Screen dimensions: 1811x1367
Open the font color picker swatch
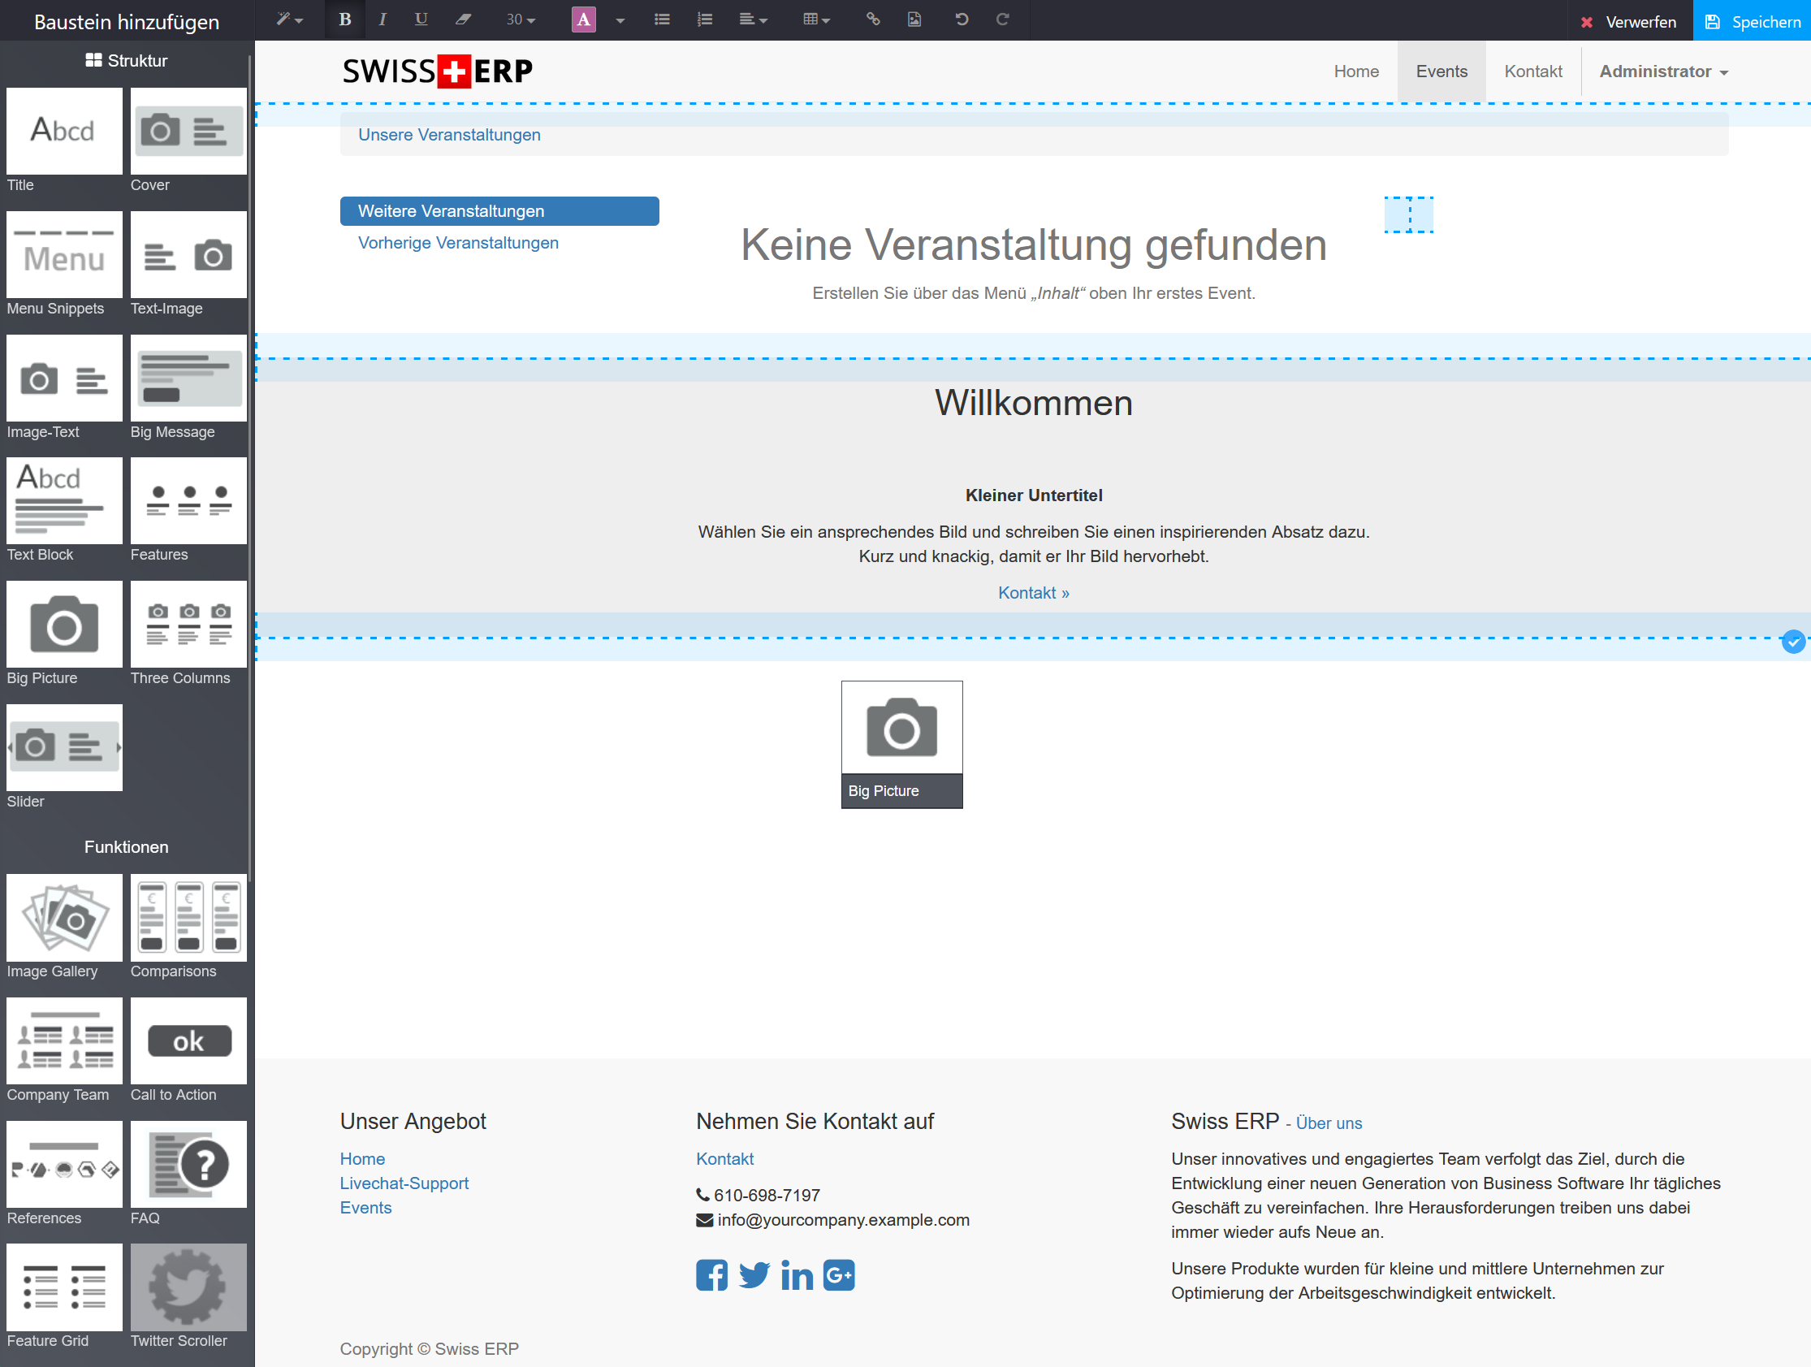tap(583, 19)
